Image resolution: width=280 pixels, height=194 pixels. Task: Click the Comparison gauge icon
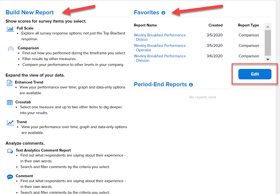[11, 49]
